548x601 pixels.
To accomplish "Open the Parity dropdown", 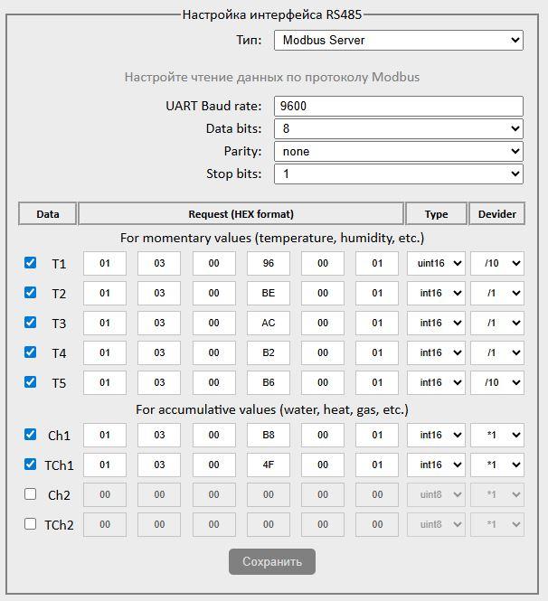I will click(399, 151).
